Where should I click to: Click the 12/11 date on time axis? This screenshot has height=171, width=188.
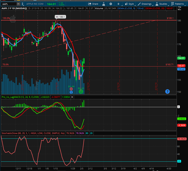click(x=18, y=169)
